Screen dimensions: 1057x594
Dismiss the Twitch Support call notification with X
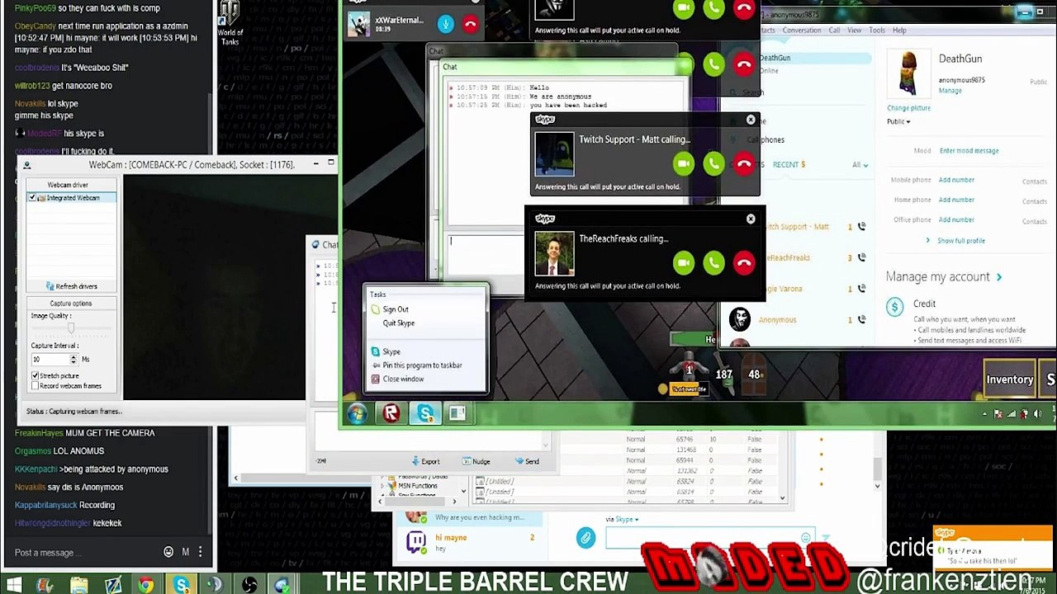coord(751,120)
